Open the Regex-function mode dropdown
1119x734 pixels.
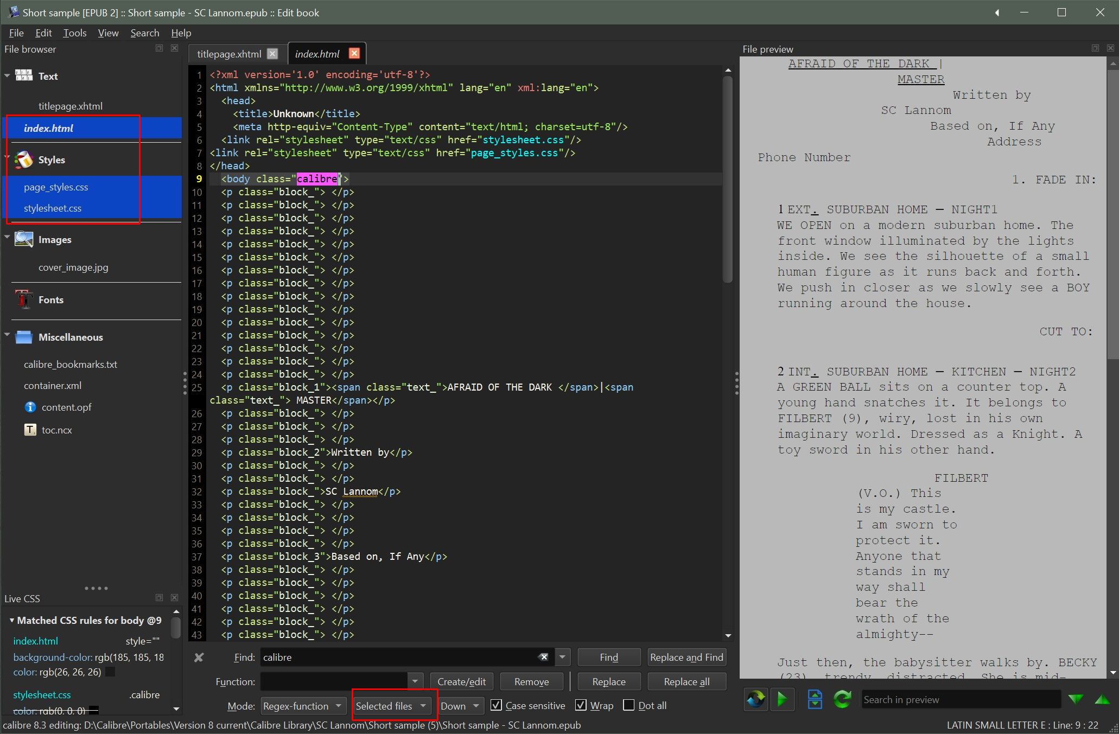point(303,706)
